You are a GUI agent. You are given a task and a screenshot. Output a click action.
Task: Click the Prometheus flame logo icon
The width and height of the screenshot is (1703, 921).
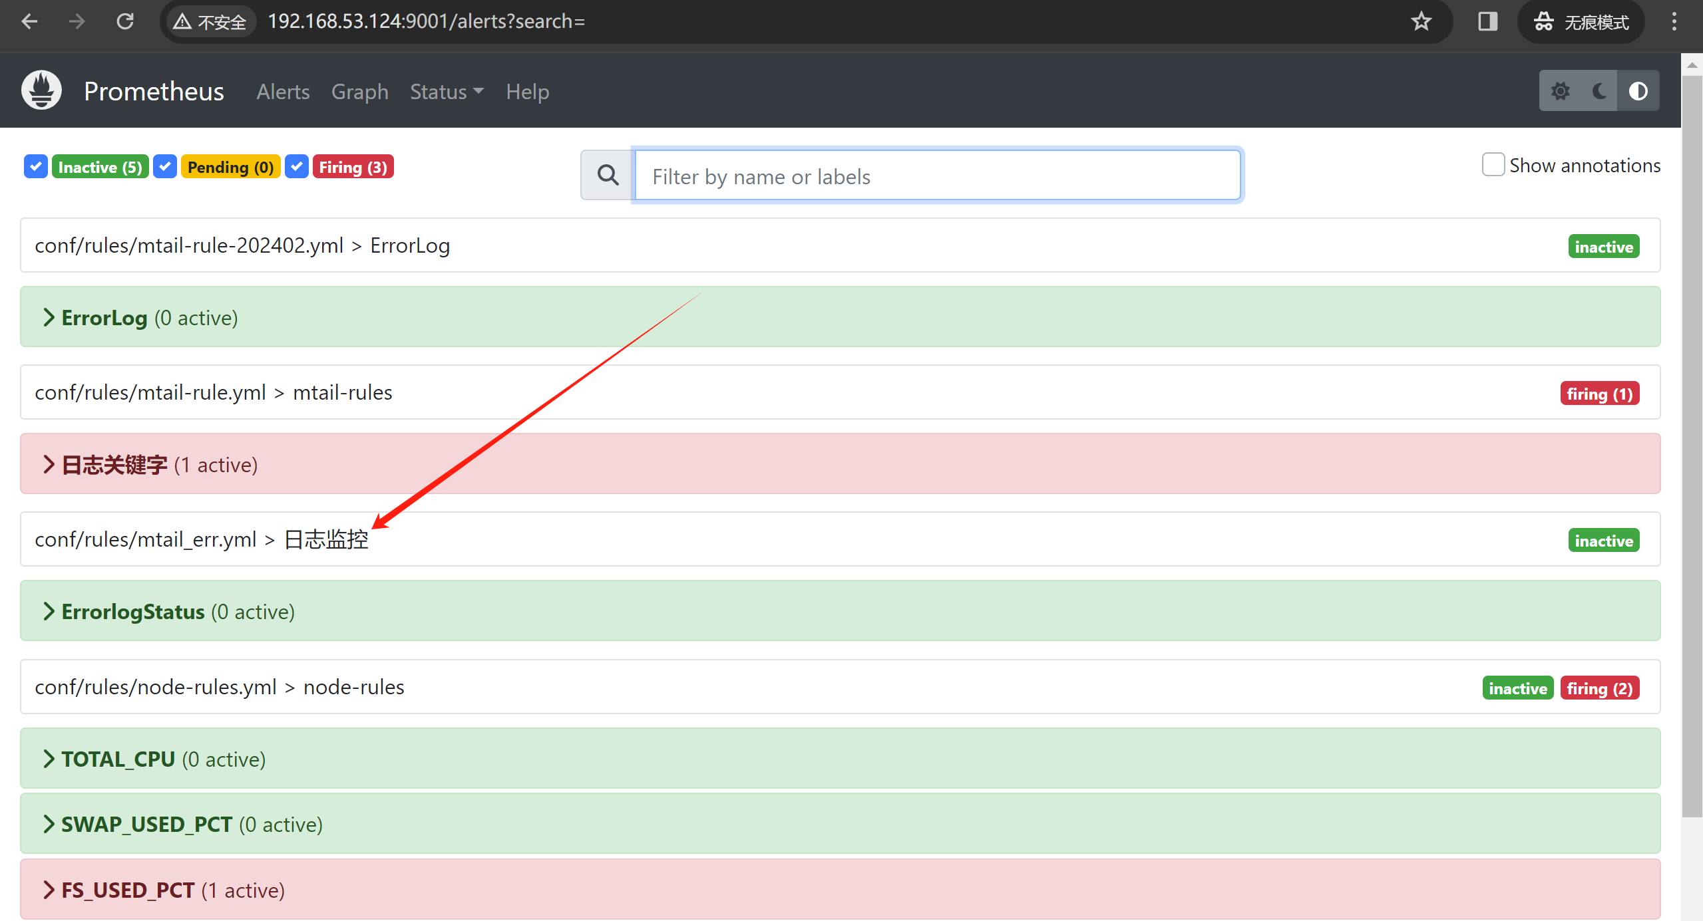click(x=41, y=90)
